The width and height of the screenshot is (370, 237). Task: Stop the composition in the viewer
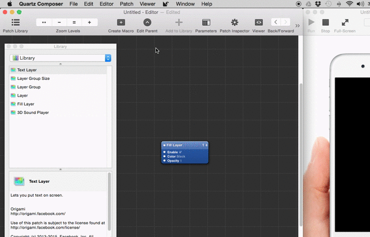point(326,23)
